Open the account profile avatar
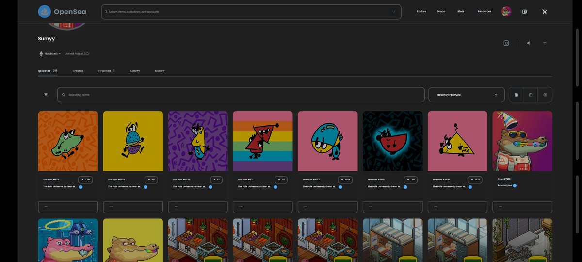Viewport: 582px width, 262px height. click(x=507, y=11)
